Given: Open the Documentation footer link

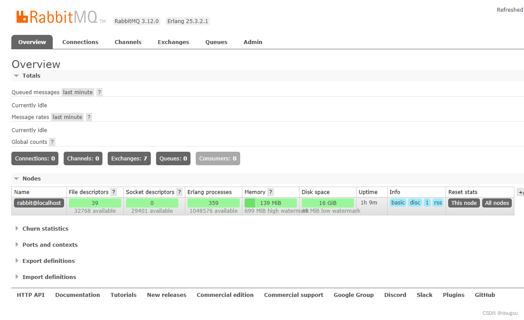Looking at the screenshot, I should (x=78, y=295).
